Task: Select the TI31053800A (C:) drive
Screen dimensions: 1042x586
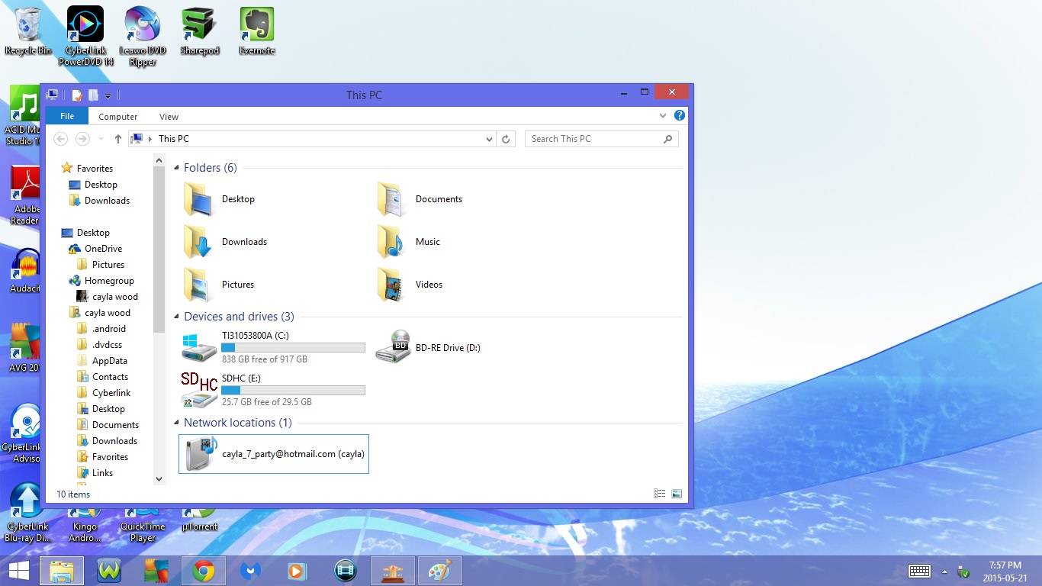Action: click(273, 347)
